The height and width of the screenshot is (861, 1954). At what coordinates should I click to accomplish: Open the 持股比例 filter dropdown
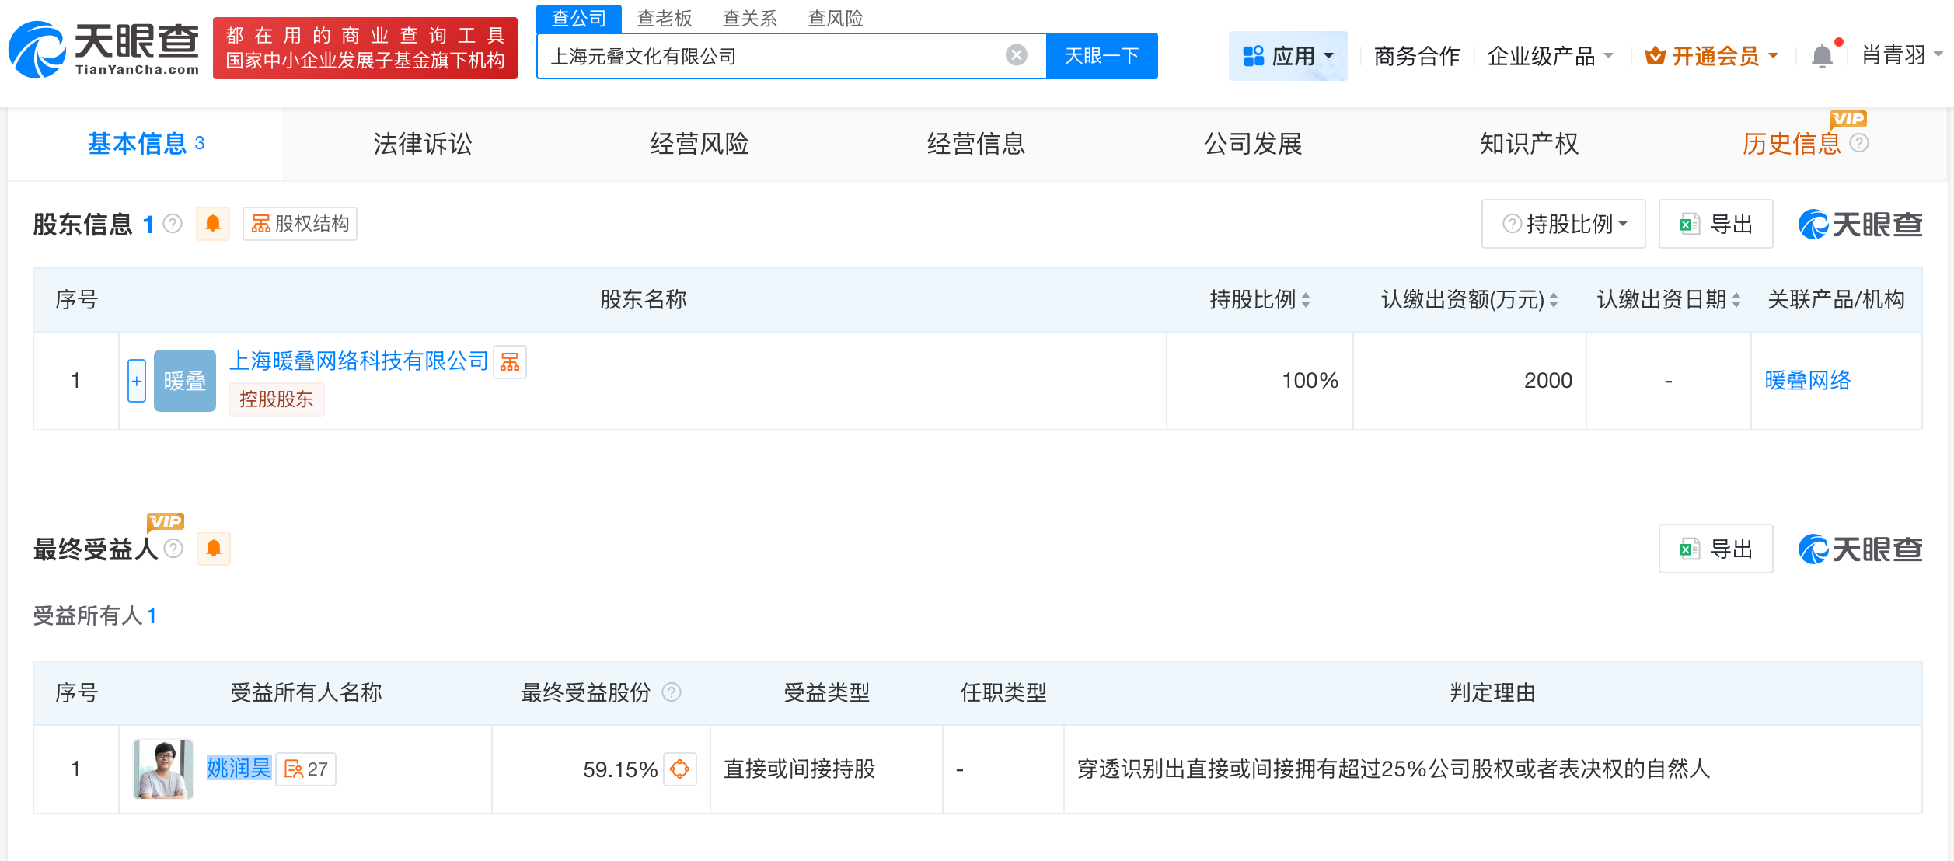coord(1562,224)
